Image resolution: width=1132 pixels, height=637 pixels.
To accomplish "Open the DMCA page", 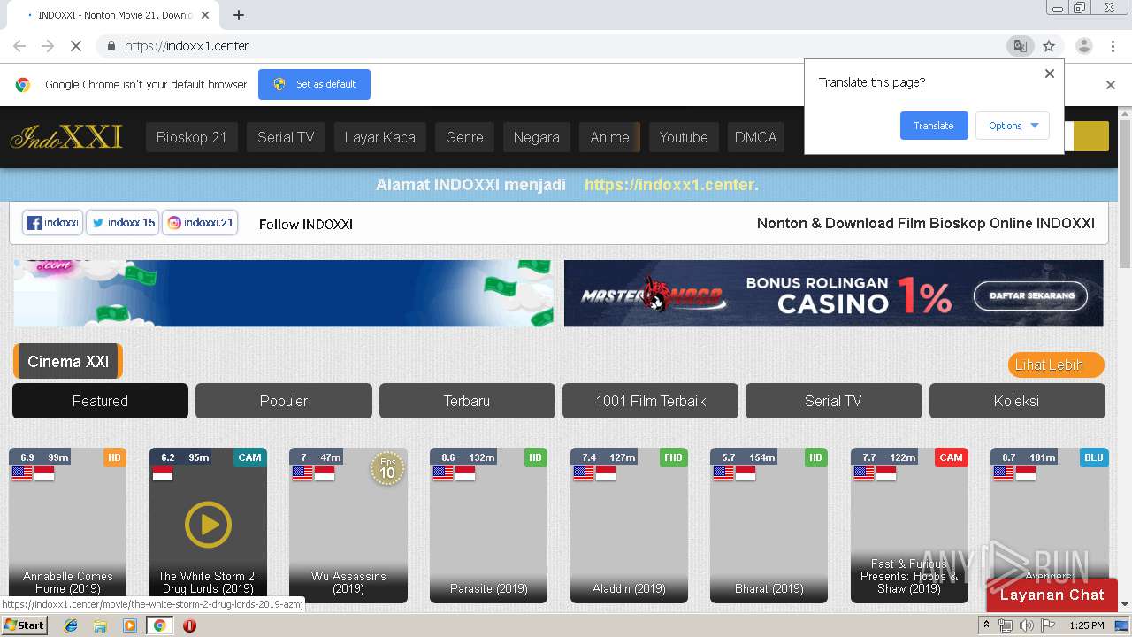I will pos(755,137).
